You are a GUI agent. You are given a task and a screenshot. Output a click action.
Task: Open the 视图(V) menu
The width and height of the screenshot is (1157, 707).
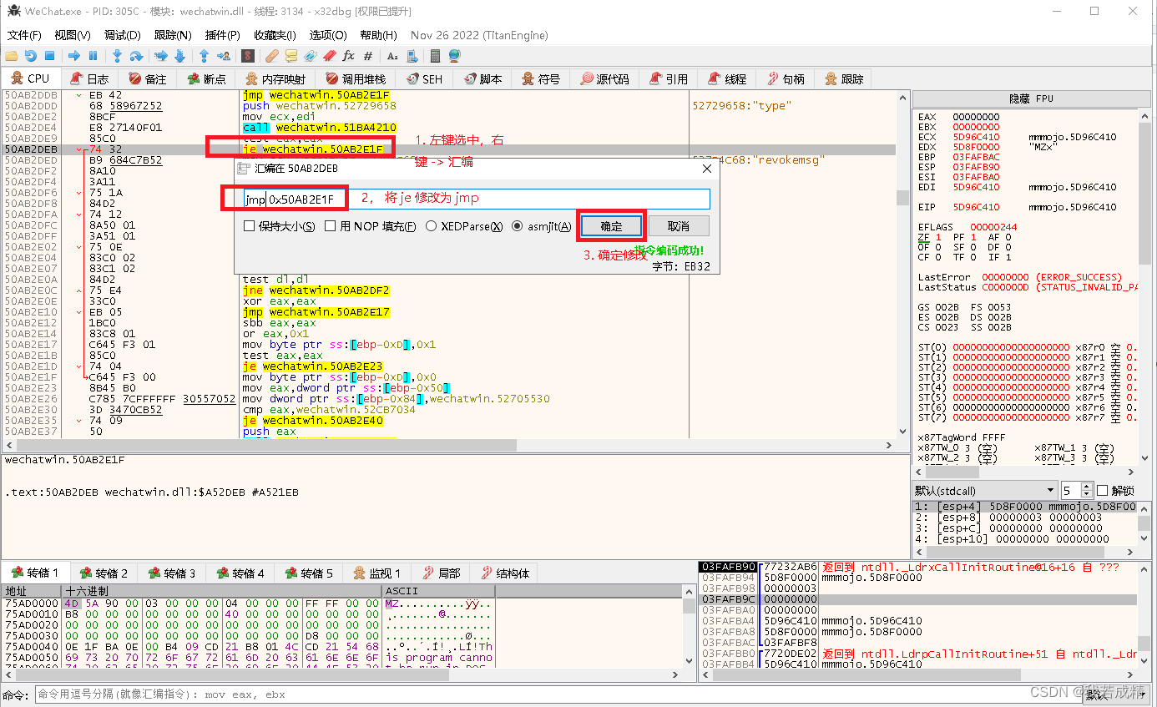[73, 35]
